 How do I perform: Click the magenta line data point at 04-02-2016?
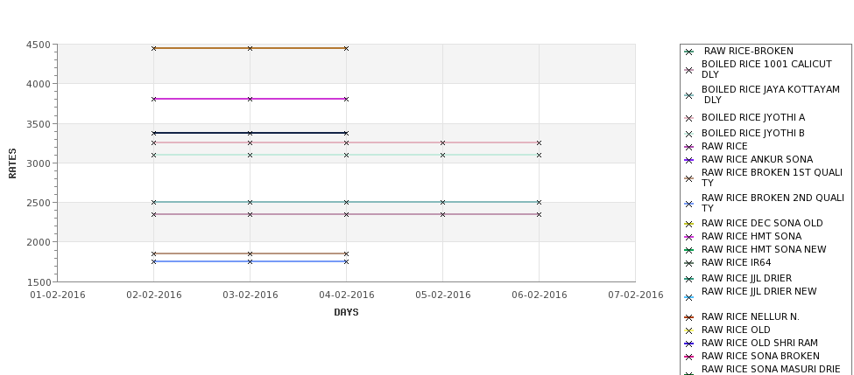point(346,99)
